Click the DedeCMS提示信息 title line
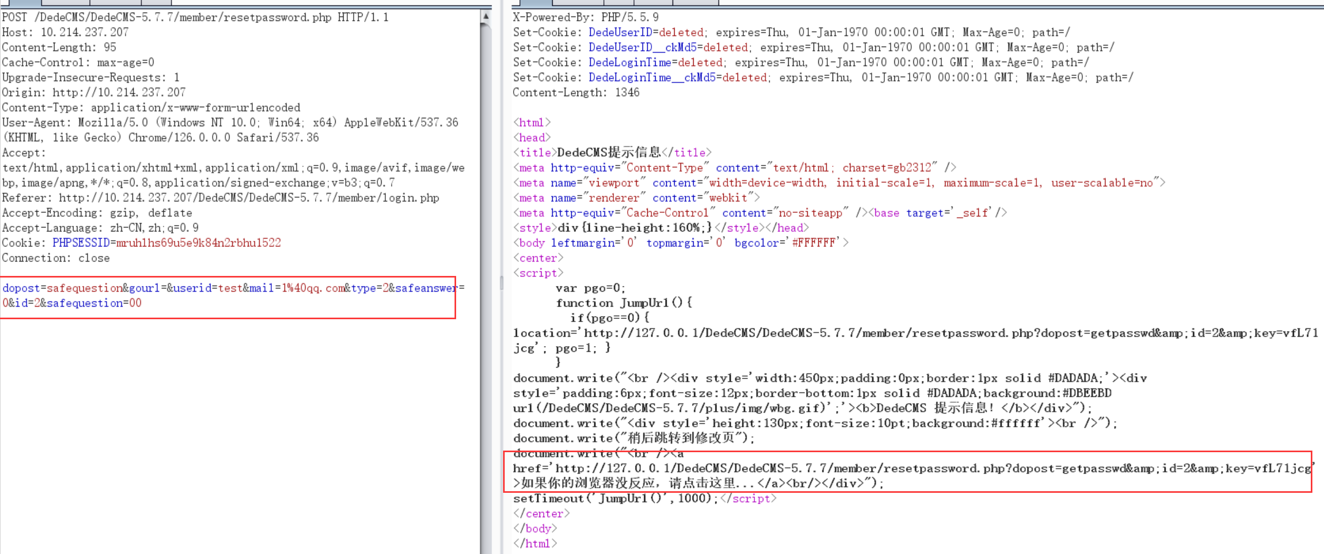 (x=612, y=152)
